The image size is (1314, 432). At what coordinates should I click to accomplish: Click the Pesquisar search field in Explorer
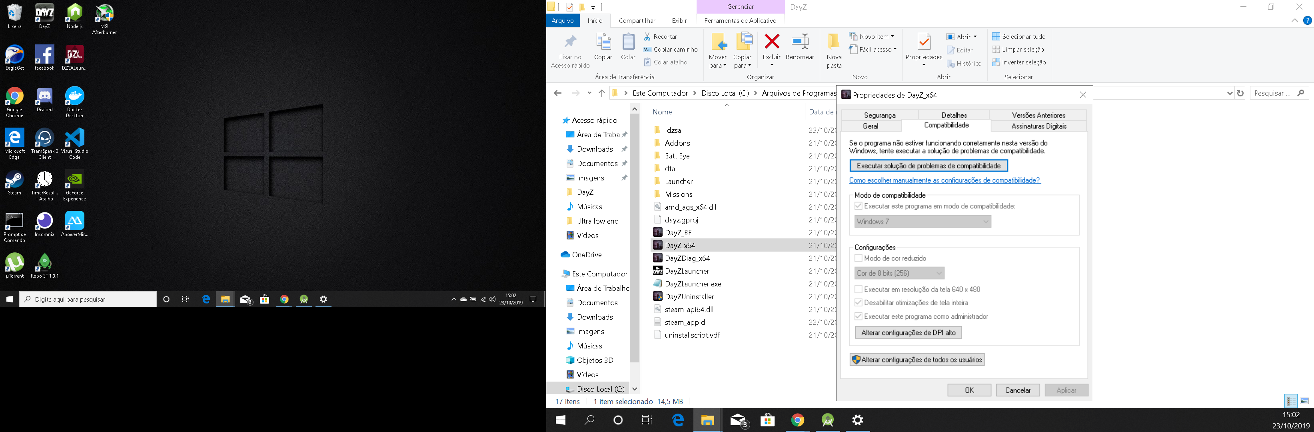point(1279,93)
